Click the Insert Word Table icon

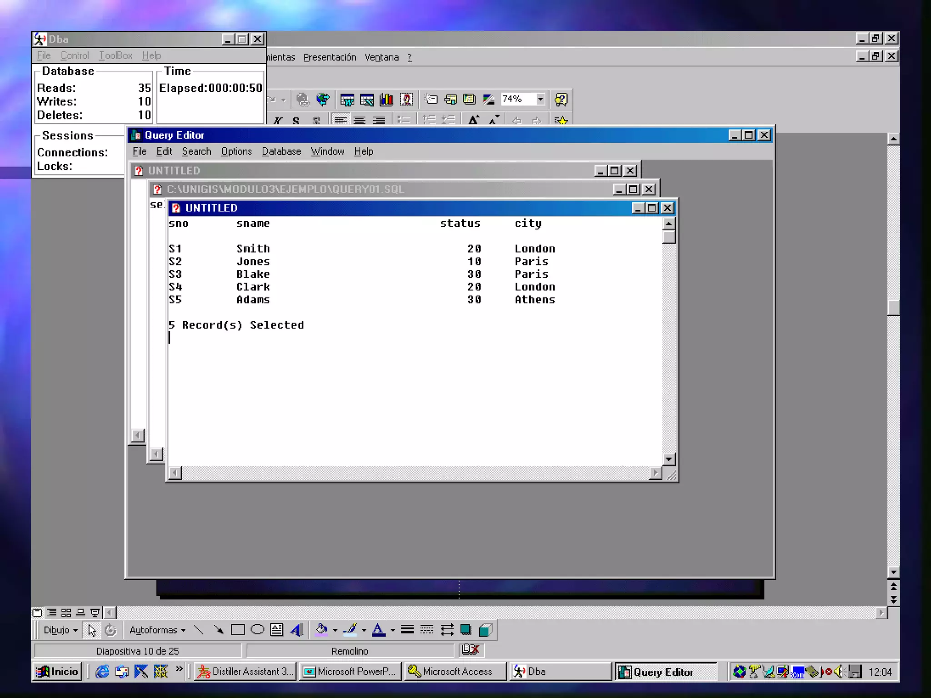(x=347, y=100)
